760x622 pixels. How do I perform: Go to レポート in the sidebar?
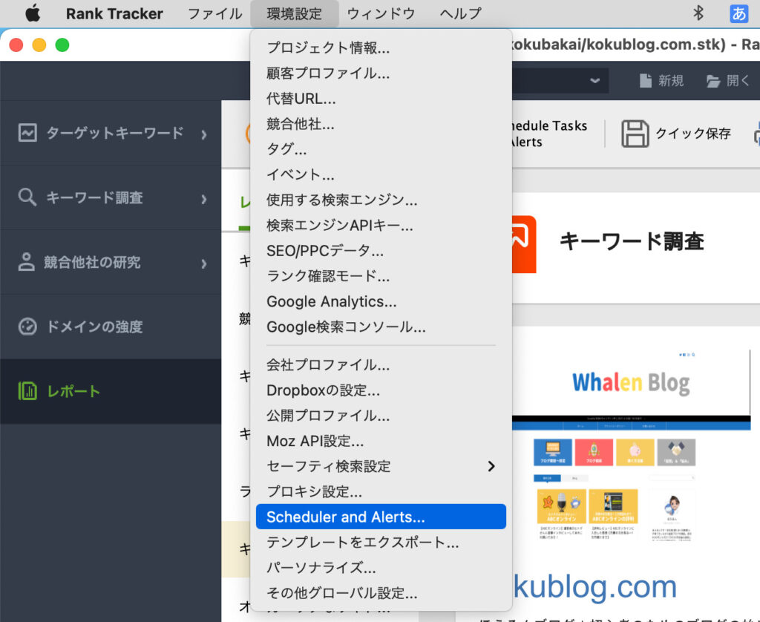click(x=111, y=391)
